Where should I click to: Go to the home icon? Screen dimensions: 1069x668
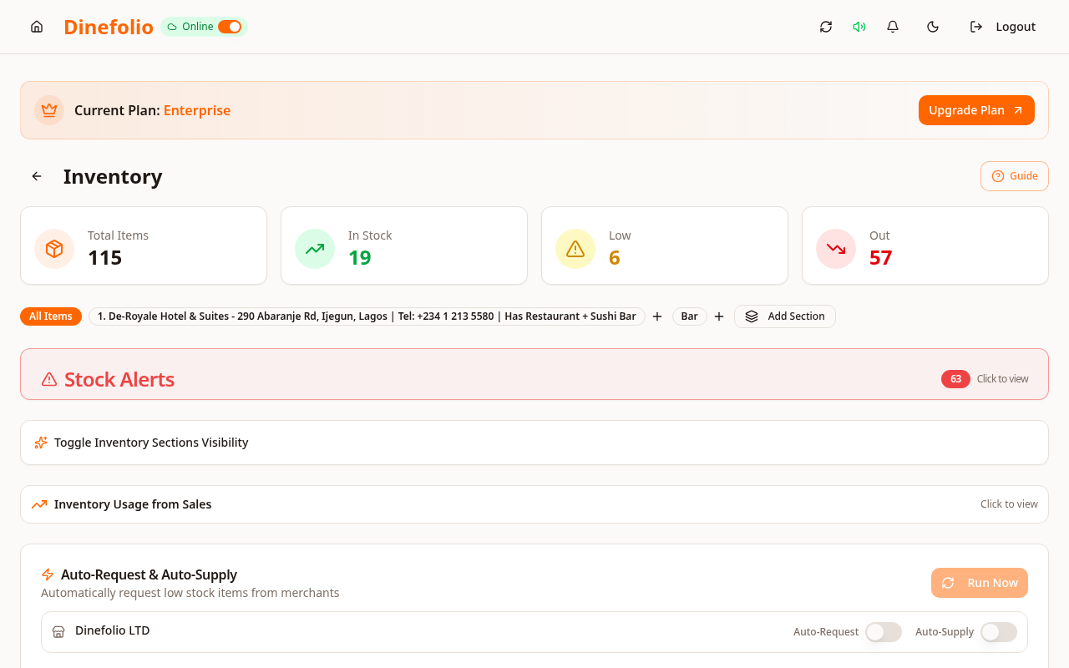coord(37,27)
